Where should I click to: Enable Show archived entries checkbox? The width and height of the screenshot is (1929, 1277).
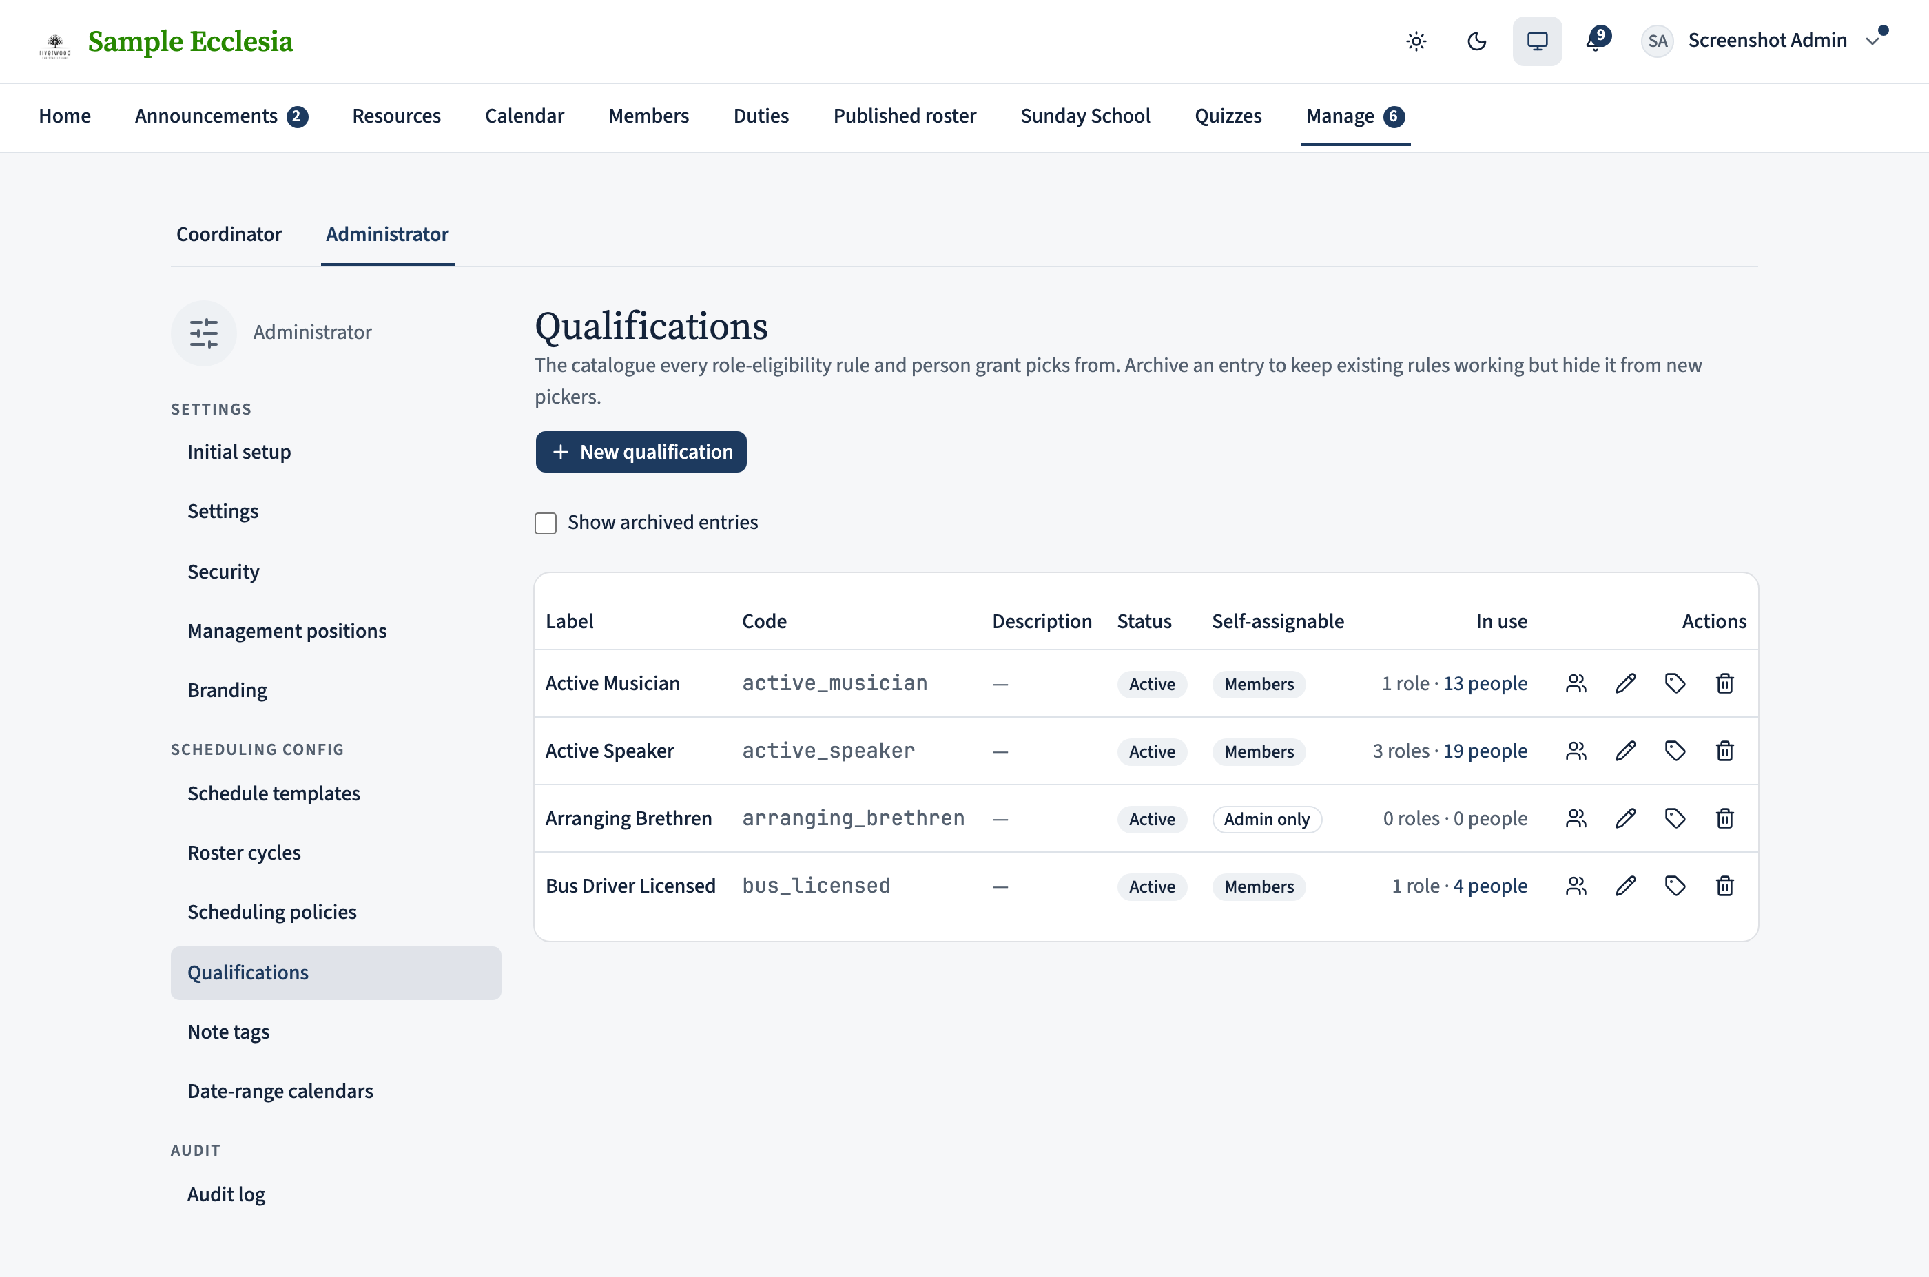(x=545, y=523)
